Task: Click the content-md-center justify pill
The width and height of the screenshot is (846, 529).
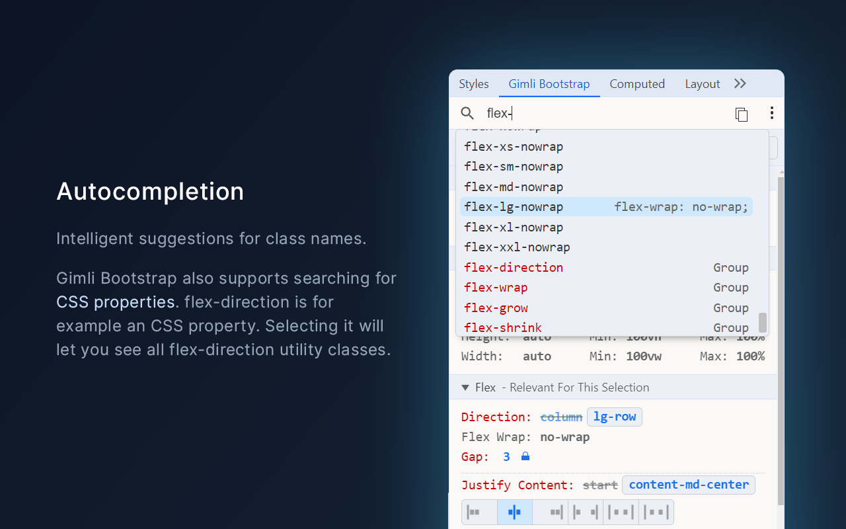Action: pyautogui.click(x=688, y=485)
